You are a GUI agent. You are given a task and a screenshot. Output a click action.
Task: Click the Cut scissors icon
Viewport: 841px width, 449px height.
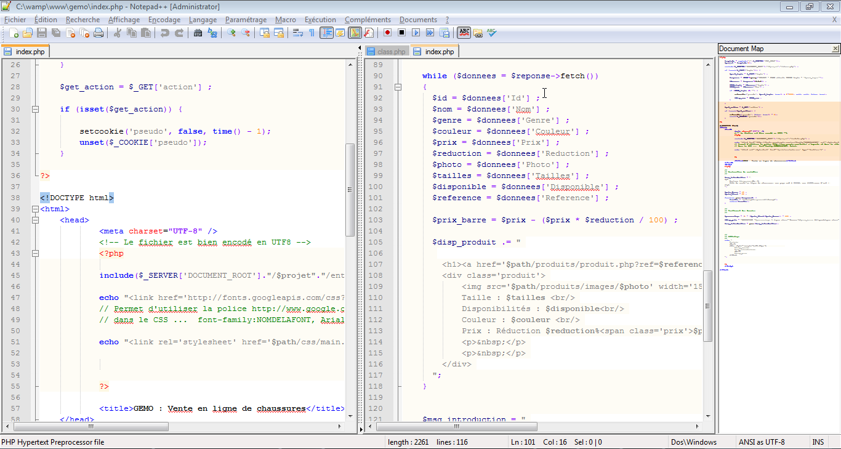pos(117,33)
